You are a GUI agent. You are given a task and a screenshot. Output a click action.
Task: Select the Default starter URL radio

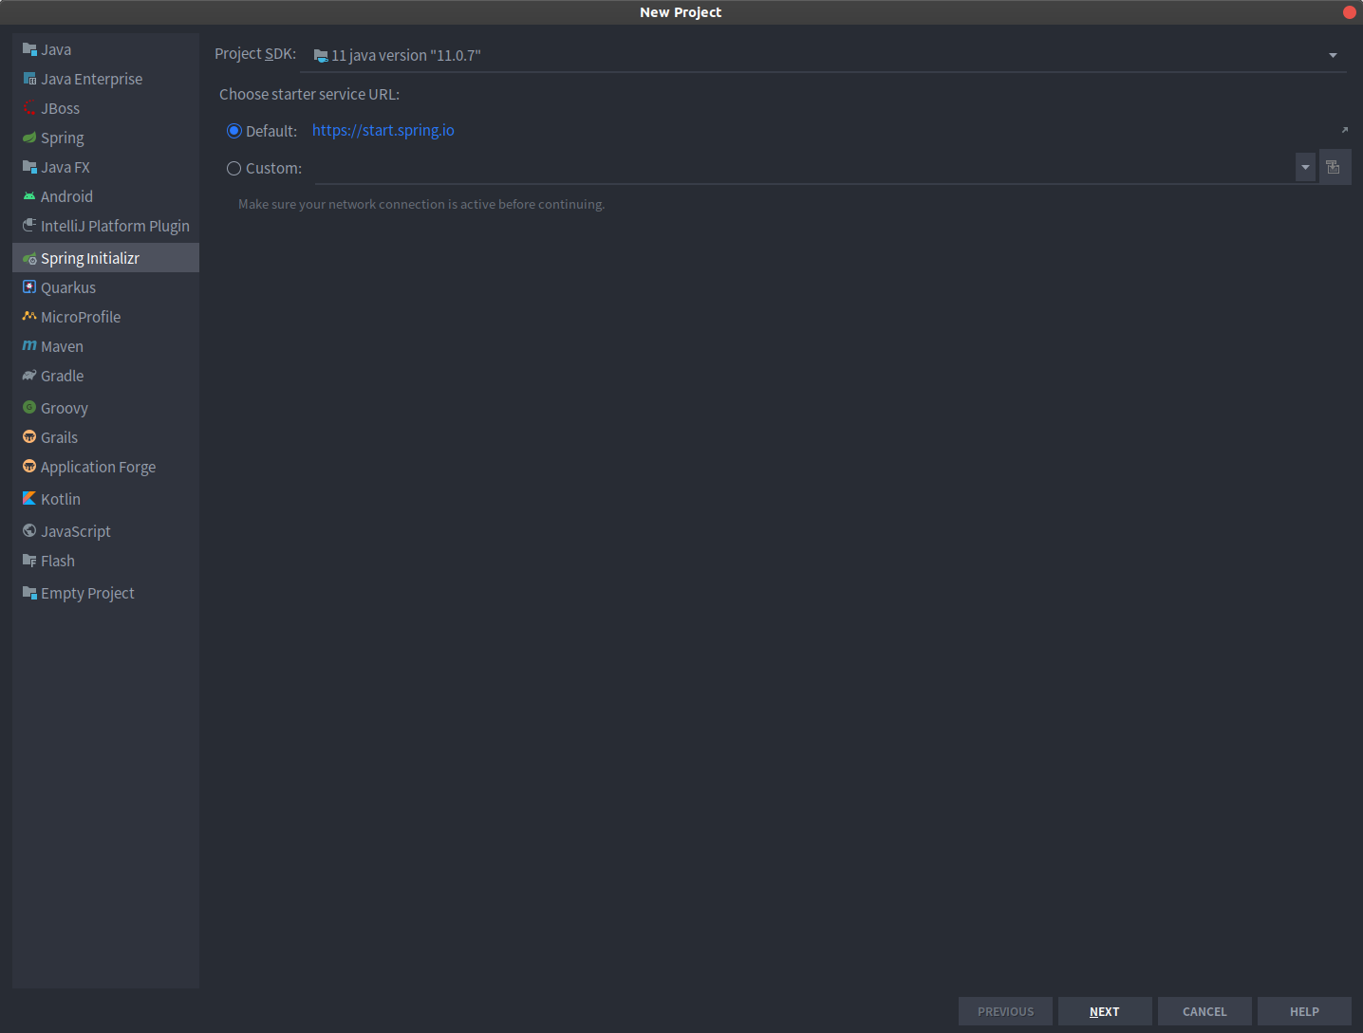point(234,131)
